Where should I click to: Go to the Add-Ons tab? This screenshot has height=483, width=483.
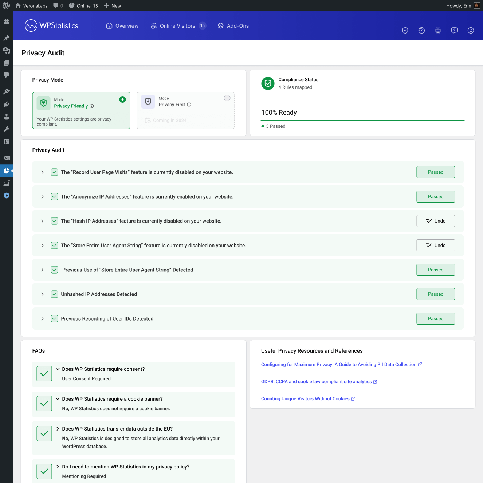[x=233, y=26]
